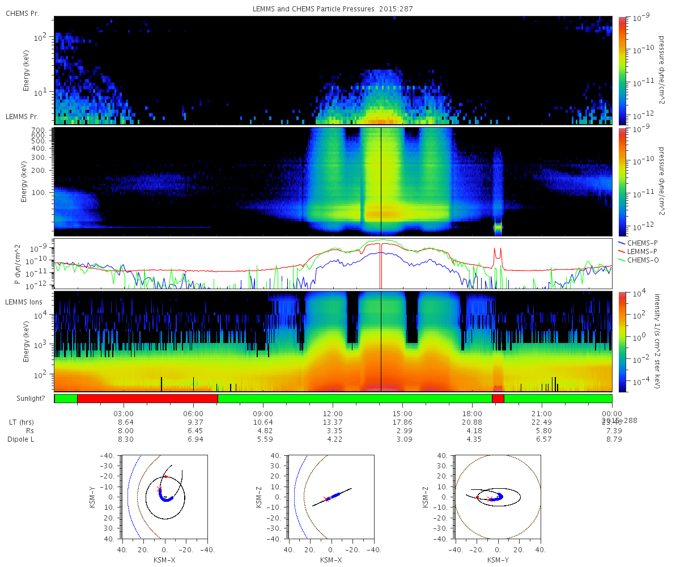Select the LEMMS-P legend entry
Screen dimensions: 680x567
click(x=638, y=251)
